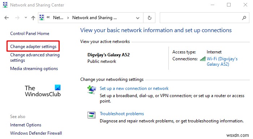Viewport: 253px width, 139px height.
Task: Open the breadcrumb arrow after 'Net...'
Action: [68, 18]
